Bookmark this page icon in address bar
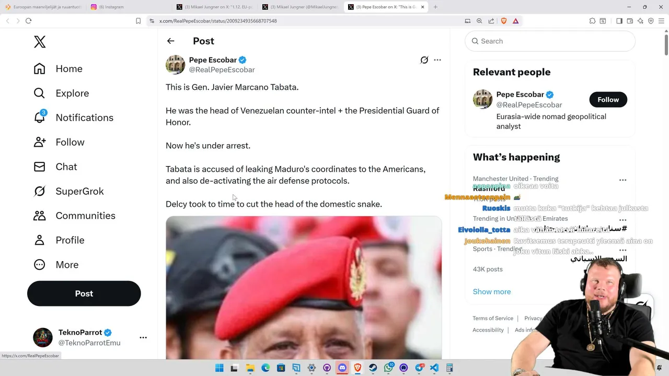 [x=138, y=21]
